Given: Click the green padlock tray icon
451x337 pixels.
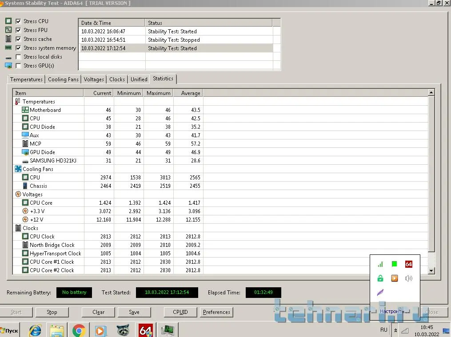Looking at the screenshot, I should [x=380, y=278].
